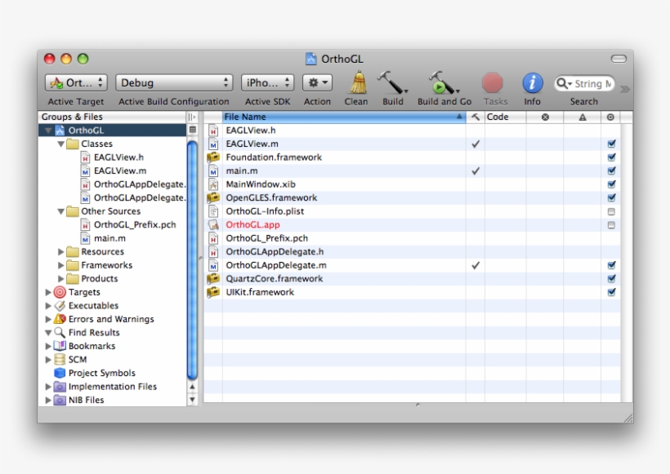This screenshot has width=670, height=474.
Task: Toggle target checkbox for EAGLView.m
Action: [611, 144]
